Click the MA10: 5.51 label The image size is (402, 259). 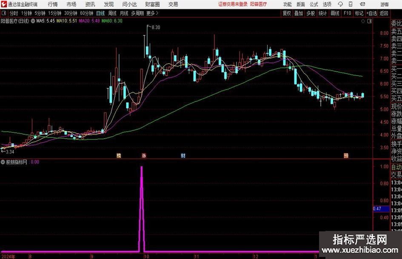click(67, 21)
